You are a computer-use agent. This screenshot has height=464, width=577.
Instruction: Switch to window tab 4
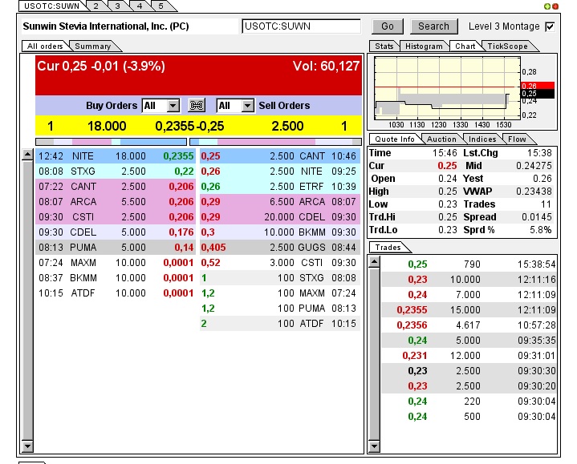click(x=140, y=6)
